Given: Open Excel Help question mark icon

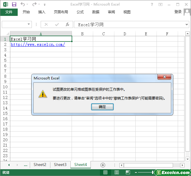Looking at the screenshot, I should pos(152,4).
